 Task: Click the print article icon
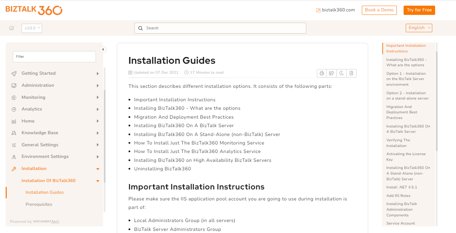click(322, 73)
